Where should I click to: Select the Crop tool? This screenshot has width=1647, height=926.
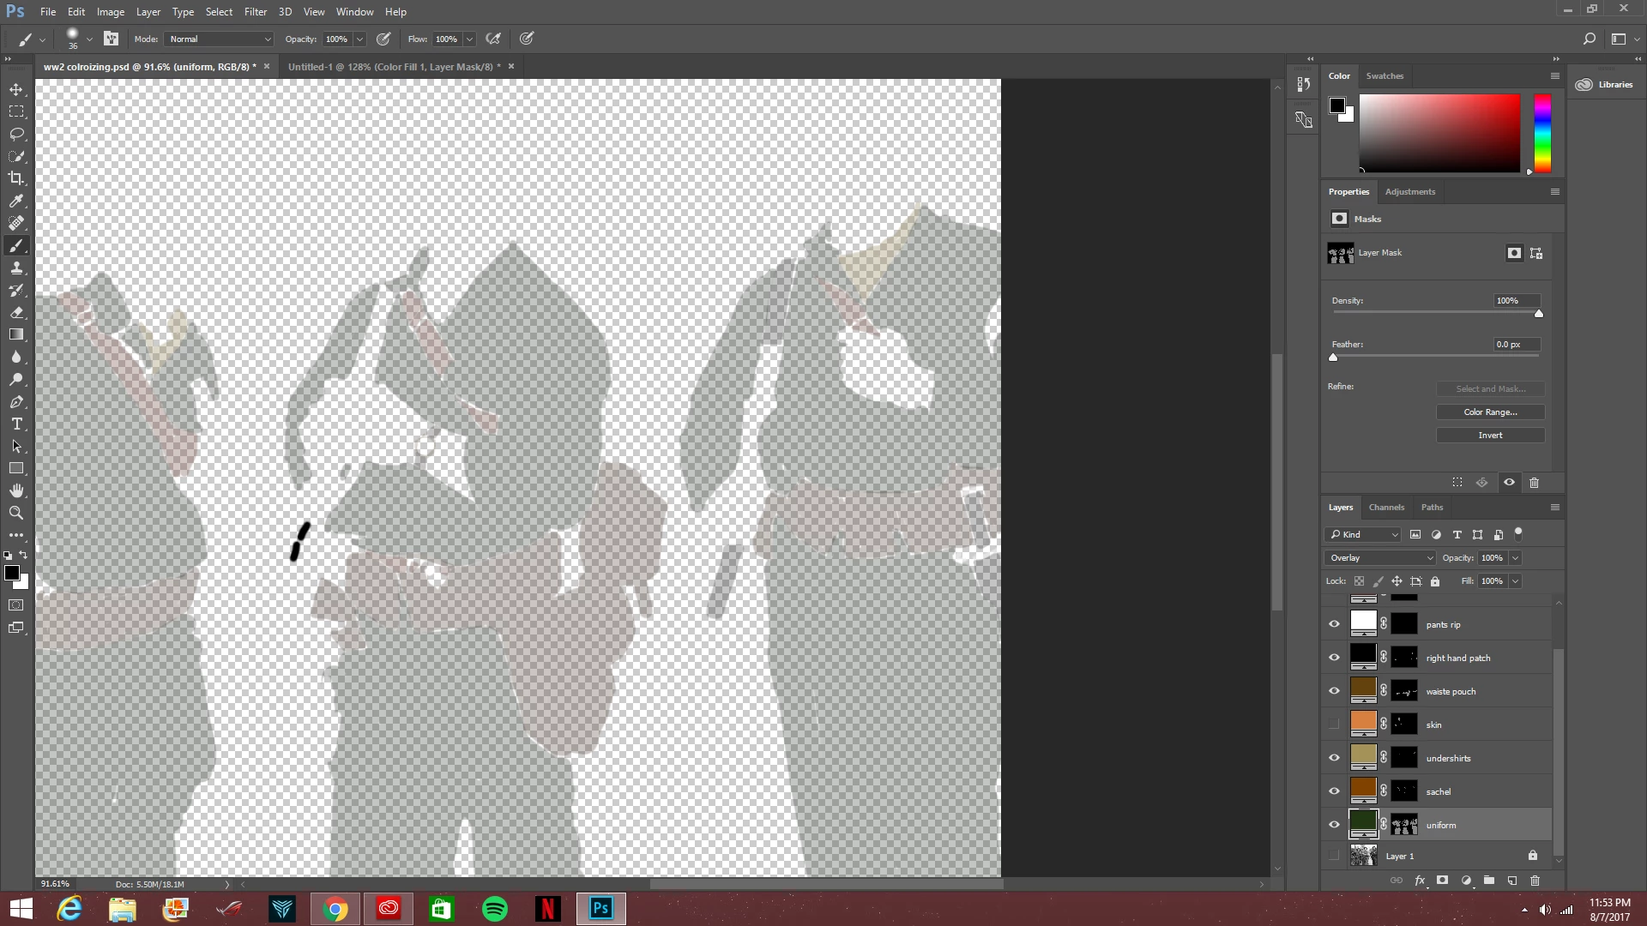pyautogui.click(x=16, y=178)
